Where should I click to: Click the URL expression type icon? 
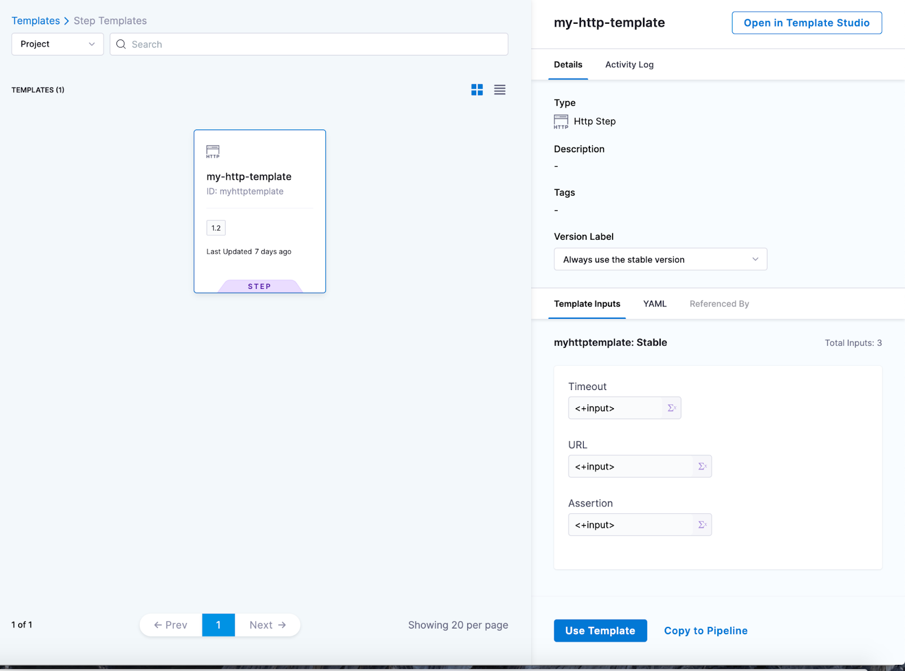tap(702, 466)
